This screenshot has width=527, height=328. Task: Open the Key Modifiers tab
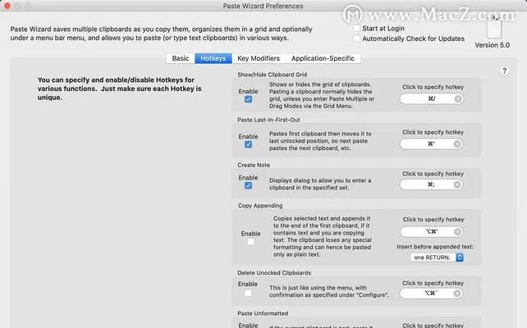259,58
